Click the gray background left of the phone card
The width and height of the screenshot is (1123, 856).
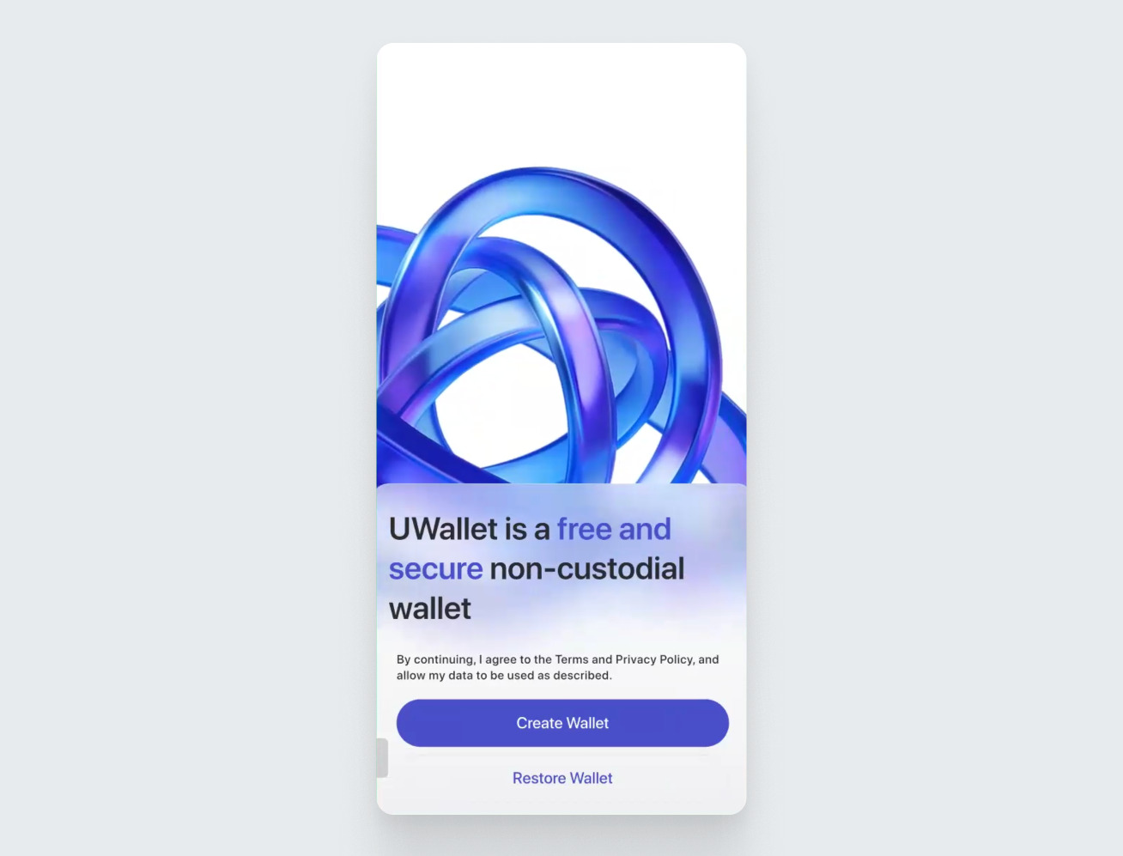pos(188,428)
